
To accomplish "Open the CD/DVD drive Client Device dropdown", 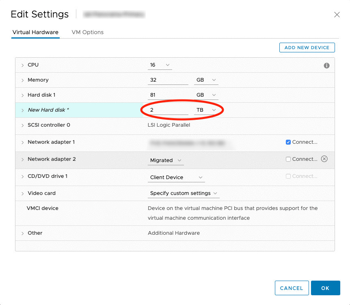I will (176, 177).
